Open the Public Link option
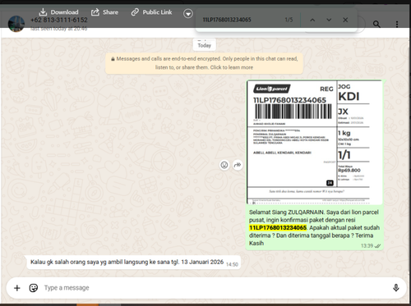The height and width of the screenshot is (306, 411). [151, 12]
